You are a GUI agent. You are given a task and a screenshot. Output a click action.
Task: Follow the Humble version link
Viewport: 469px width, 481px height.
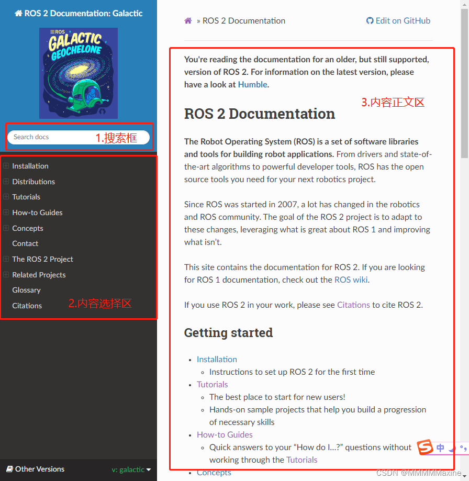click(x=252, y=85)
